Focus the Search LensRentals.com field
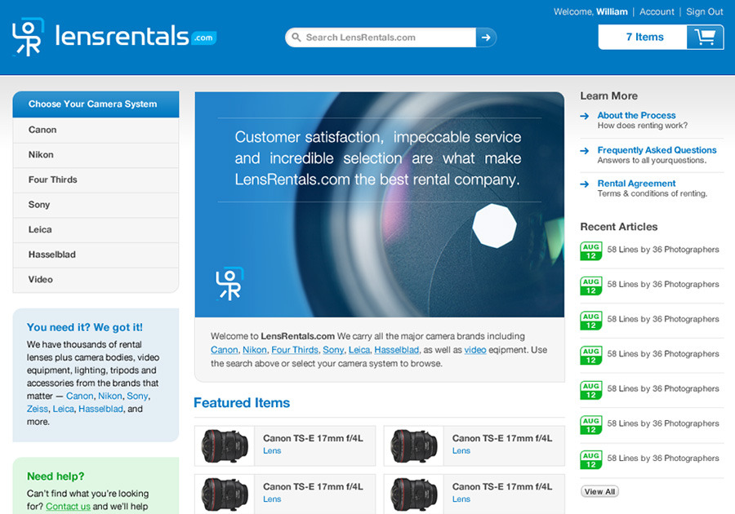Image resolution: width=735 pixels, height=514 pixels. point(381,38)
